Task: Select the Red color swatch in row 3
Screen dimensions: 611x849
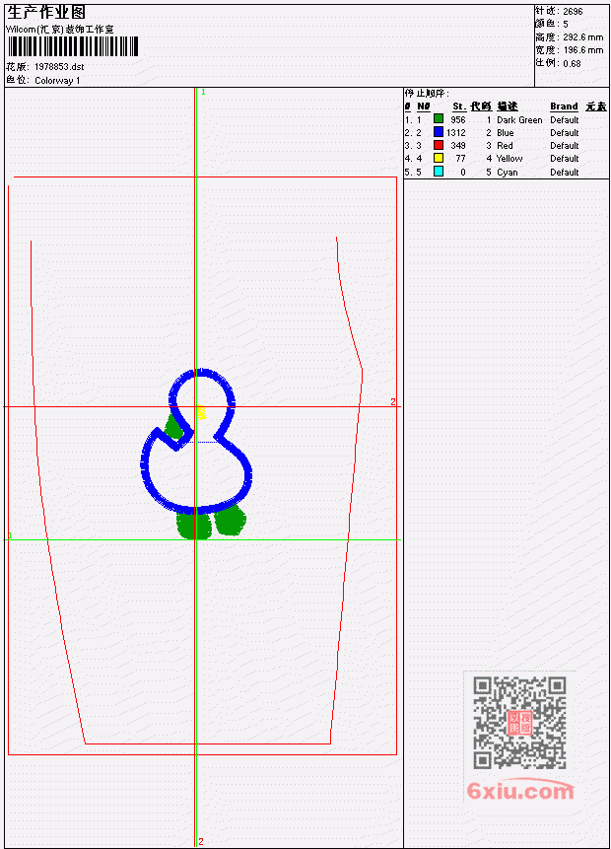Action: tap(439, 145)
